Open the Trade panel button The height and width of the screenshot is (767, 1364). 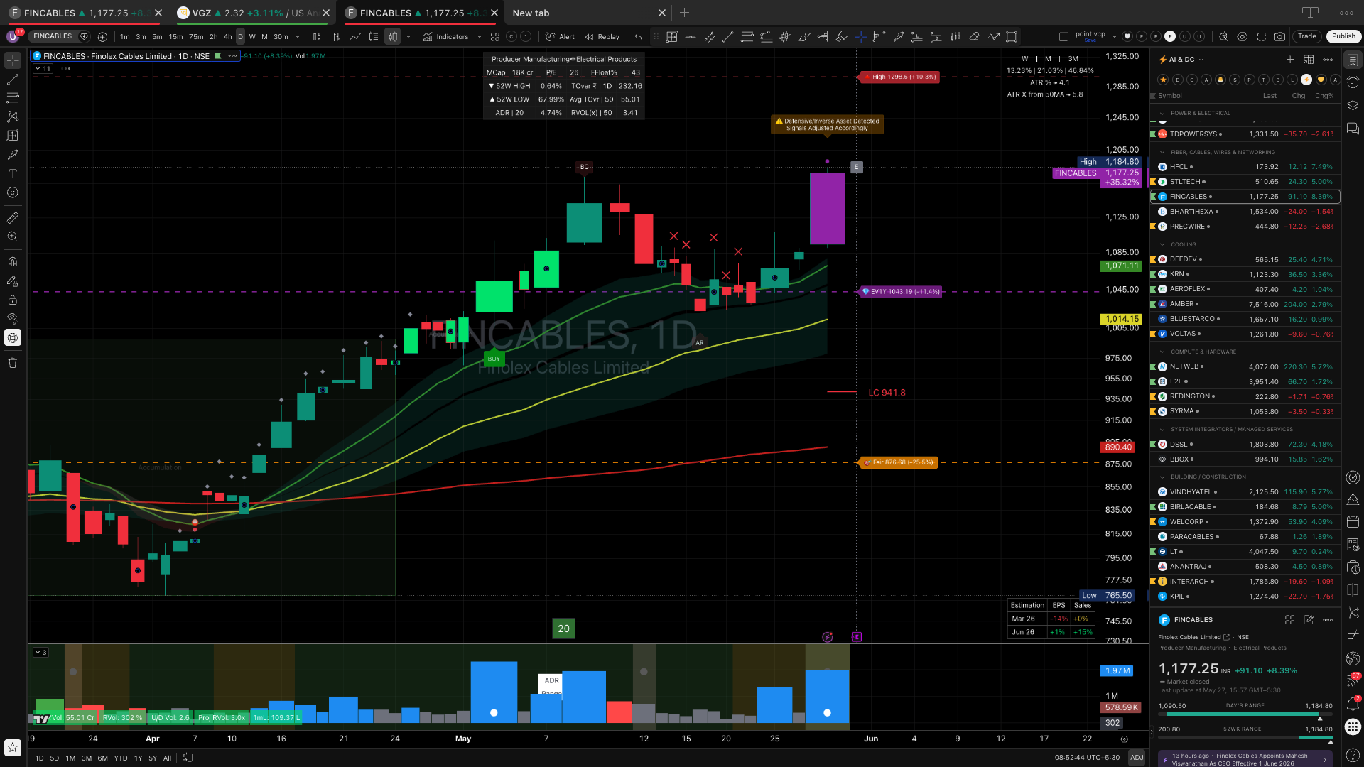coord(1307,36)
